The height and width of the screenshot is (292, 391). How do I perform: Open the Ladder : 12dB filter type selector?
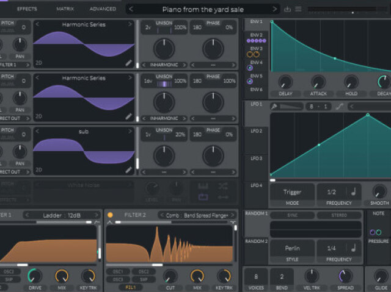tap(62, 215)
